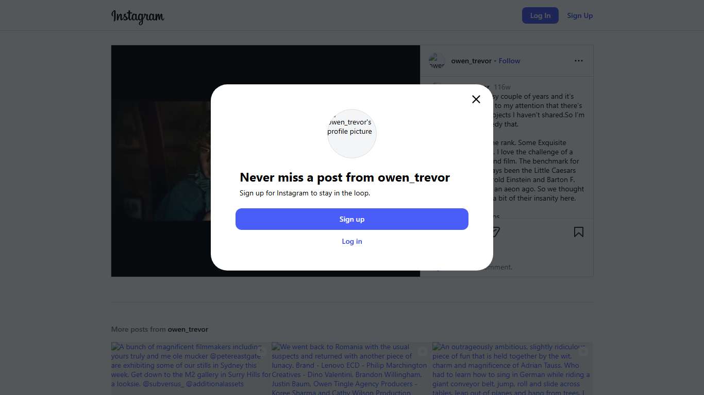This screenshot has height=395, width=704.
Task: Click the share post paper plane icon
Action: tap(495, 232)
